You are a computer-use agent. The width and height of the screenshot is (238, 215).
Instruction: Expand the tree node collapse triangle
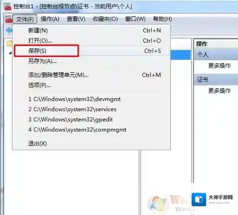(x=10, y=53)
